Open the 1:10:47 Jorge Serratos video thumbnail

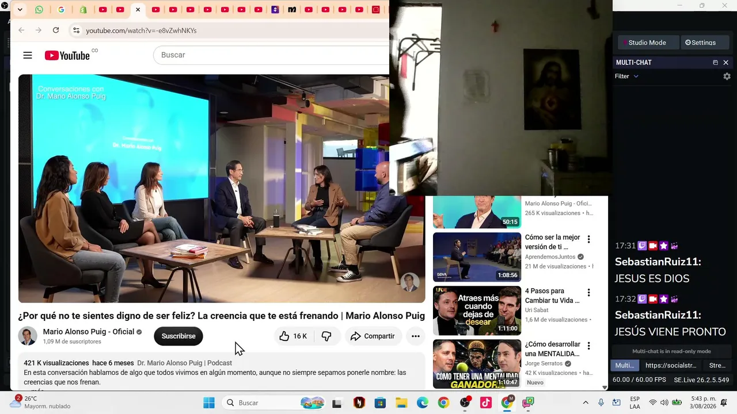477,364
